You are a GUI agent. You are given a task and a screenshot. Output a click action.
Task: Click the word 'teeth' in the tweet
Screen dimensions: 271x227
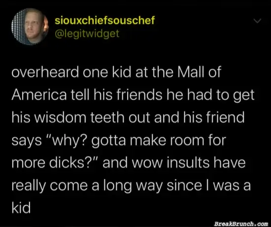107,117
